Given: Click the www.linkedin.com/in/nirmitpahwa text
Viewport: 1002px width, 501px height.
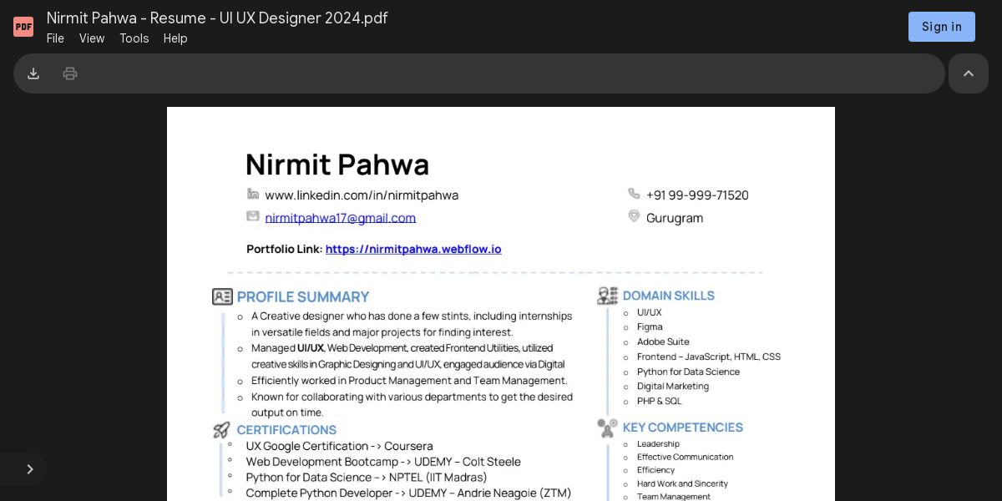Looking at the screenshot, I should point(362,195).
